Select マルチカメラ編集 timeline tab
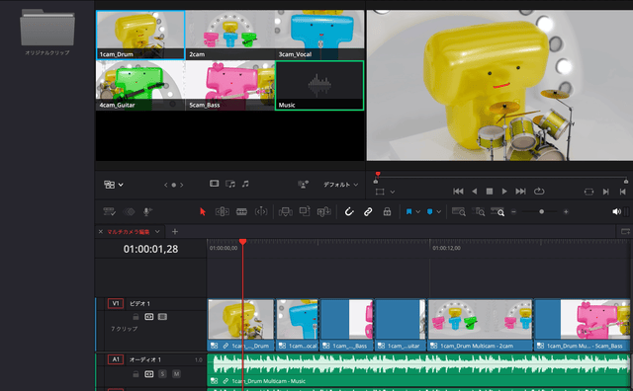This screenshot has width=633, height=391. pos(128,232)
